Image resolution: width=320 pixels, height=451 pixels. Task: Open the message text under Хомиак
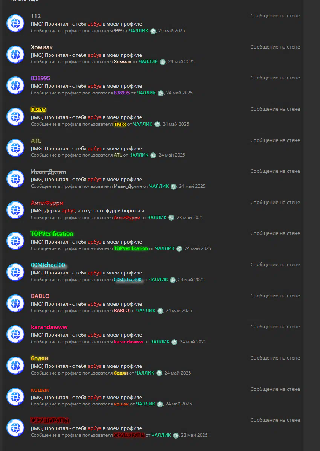pyautogui.click(x=86, y=55)
